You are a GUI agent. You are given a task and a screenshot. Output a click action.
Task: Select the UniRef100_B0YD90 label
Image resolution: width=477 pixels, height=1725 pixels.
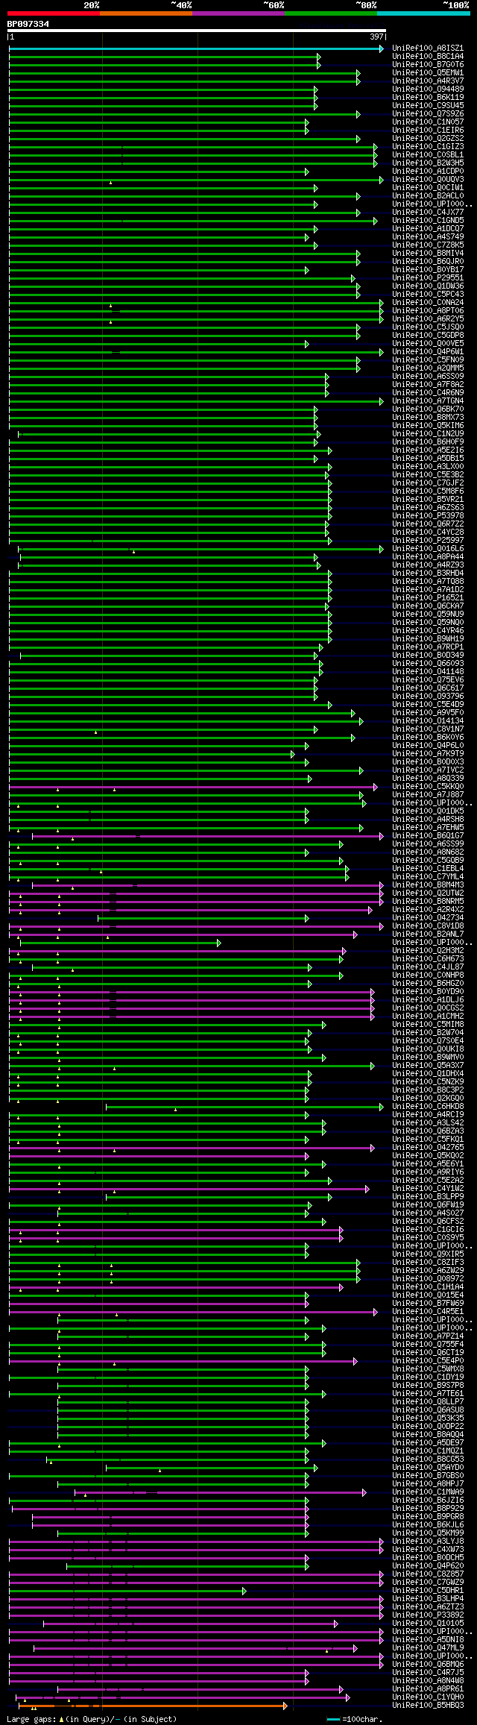[428, 992]
